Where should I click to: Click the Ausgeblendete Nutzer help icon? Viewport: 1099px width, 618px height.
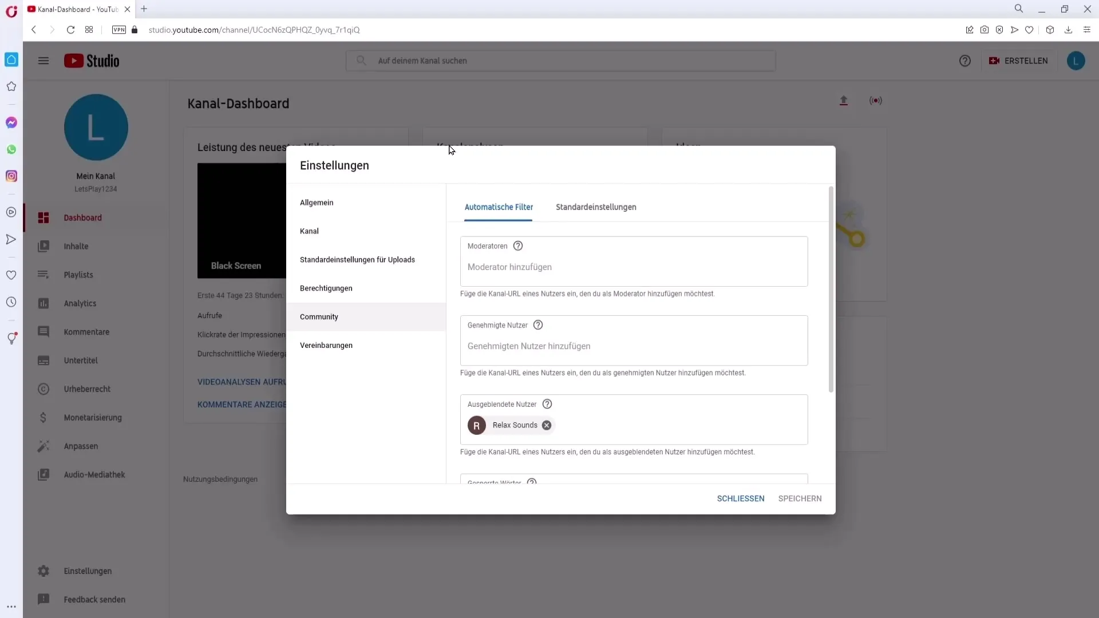[x=547, y=404]
